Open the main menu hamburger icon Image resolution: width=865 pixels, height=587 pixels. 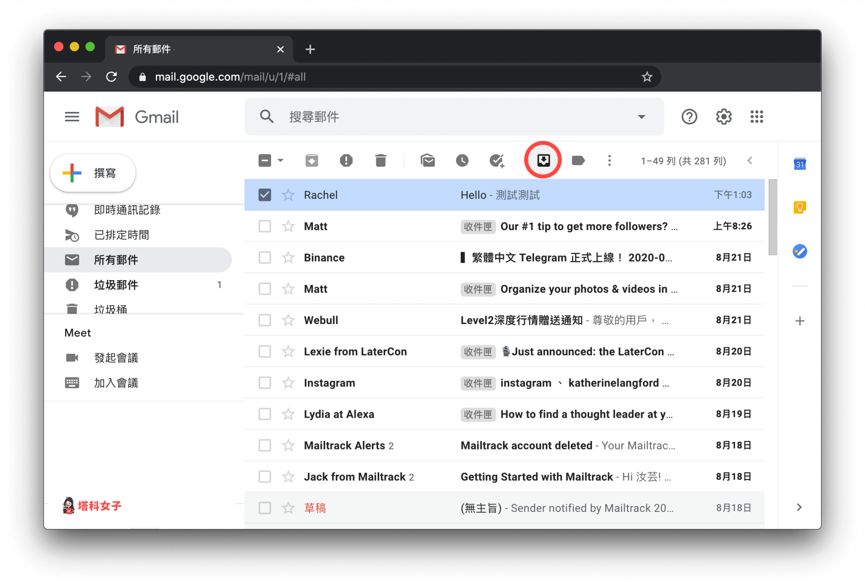pyautogui.click(x=72, y=116)
